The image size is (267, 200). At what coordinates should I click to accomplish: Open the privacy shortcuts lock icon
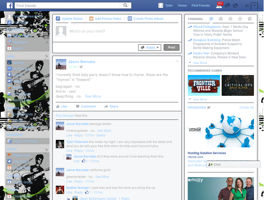coord(247,6)
